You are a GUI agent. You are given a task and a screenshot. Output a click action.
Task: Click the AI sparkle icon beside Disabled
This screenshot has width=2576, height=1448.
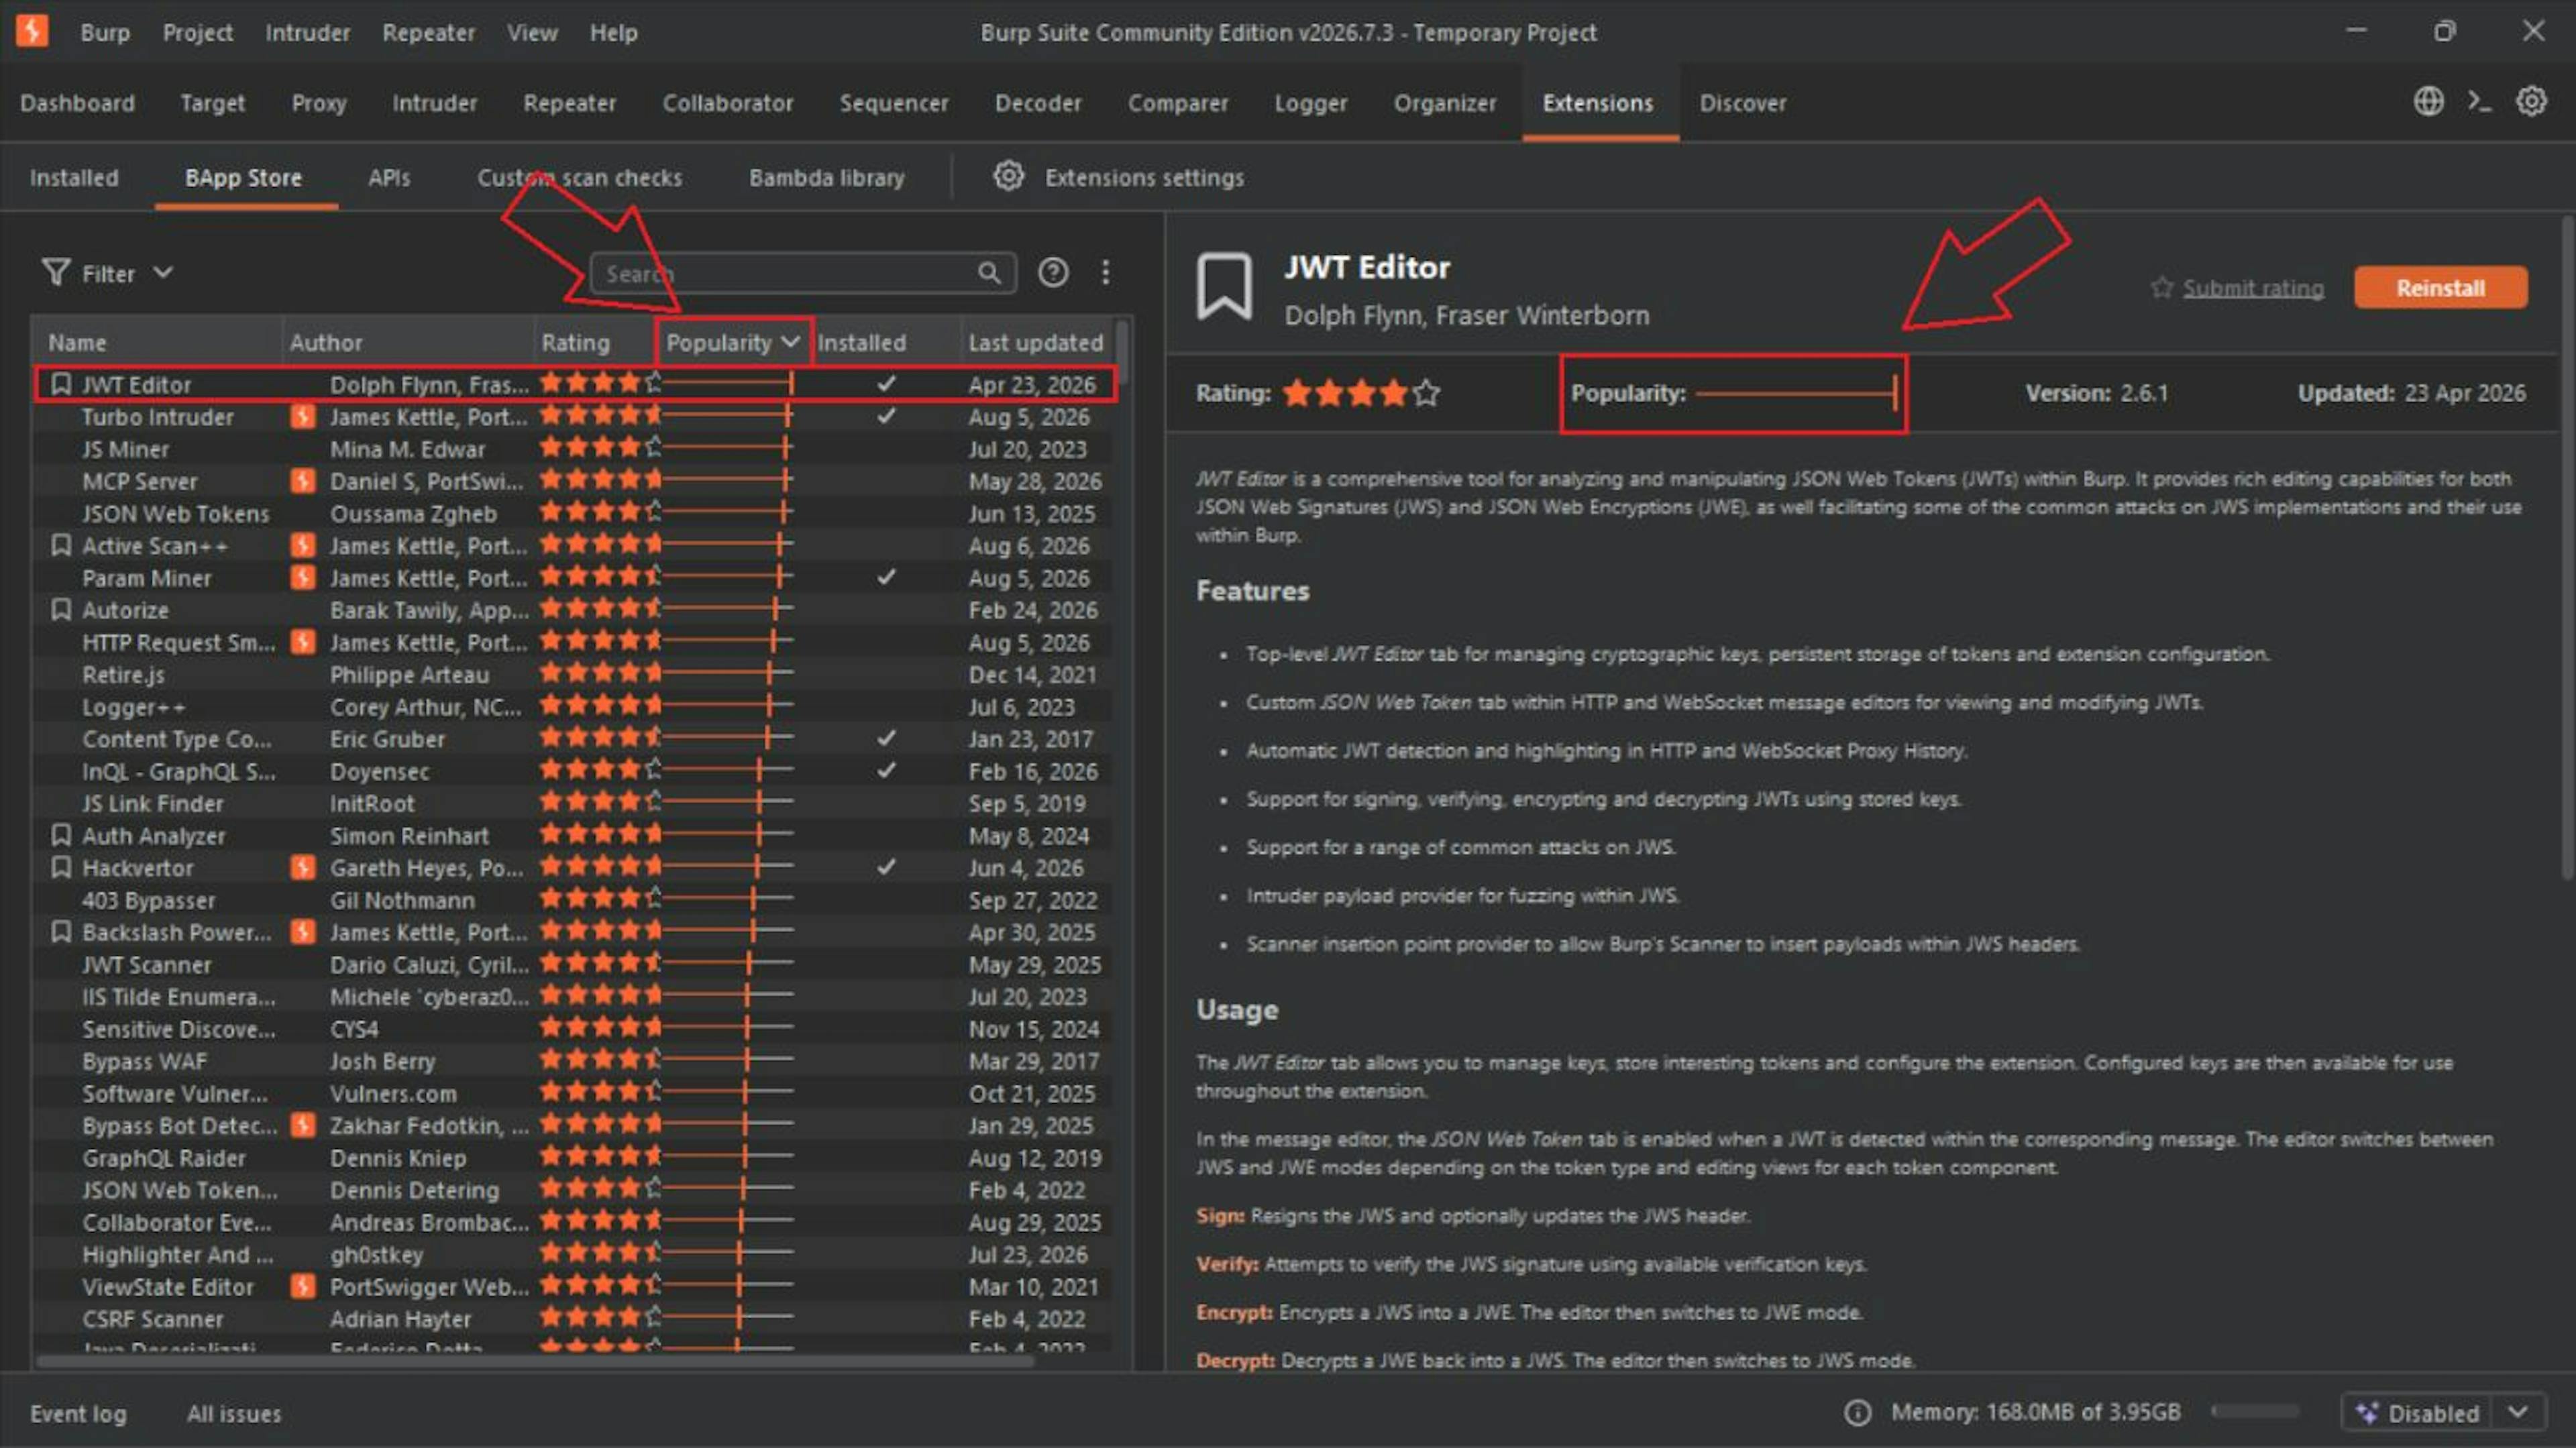(2367, 1412)
